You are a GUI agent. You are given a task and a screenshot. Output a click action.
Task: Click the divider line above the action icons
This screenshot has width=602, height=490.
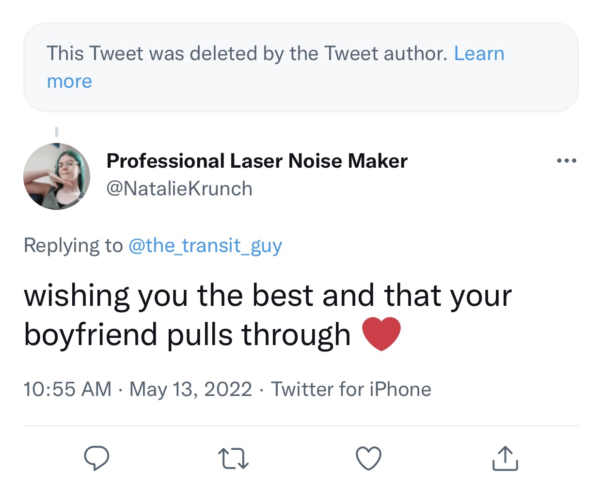click(x=301, y=426)
